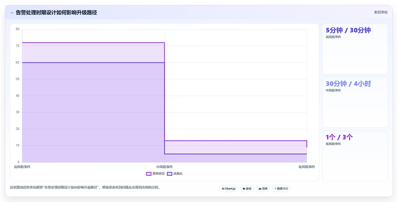Viewport: 398px width, 202px height.
Task: Click the y-axis value 40
Action: [x=17, y=96]
